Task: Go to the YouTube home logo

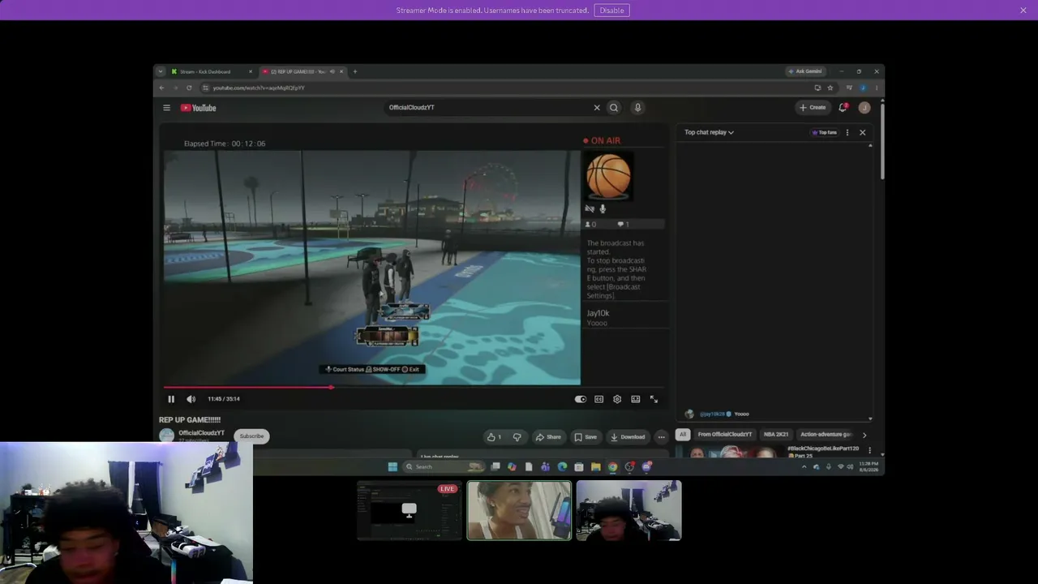Action: tap(199, 108)
